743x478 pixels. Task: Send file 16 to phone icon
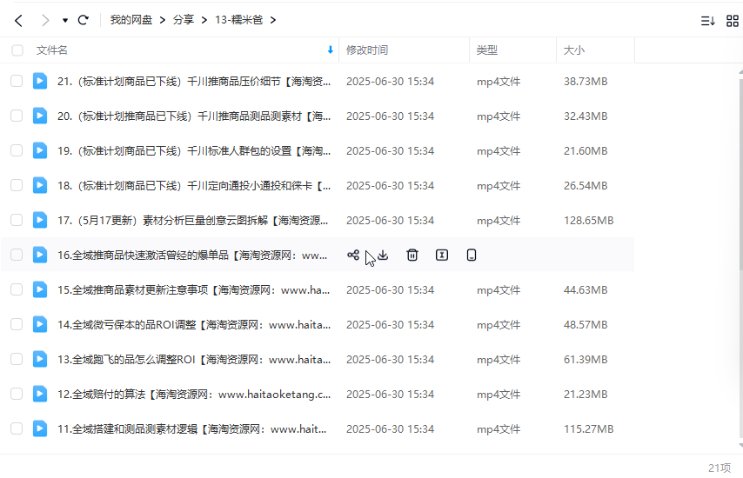click(471, 256)
